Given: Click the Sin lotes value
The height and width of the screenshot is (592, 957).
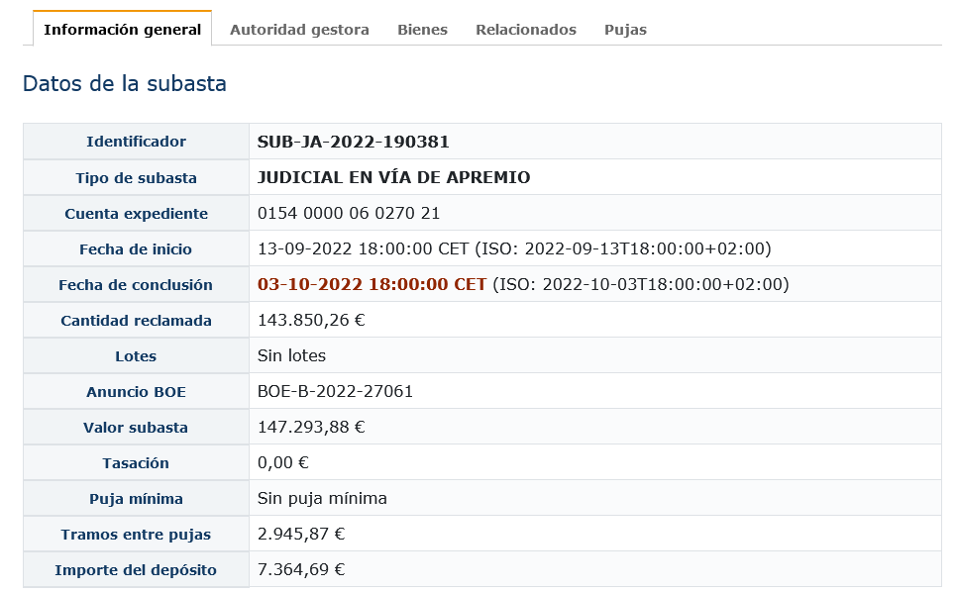Looking at the screenshot, I should tap(291, 355).
